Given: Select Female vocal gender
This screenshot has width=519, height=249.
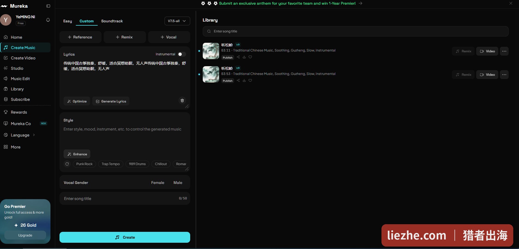Looking at the screenshot, I should 158,183.
